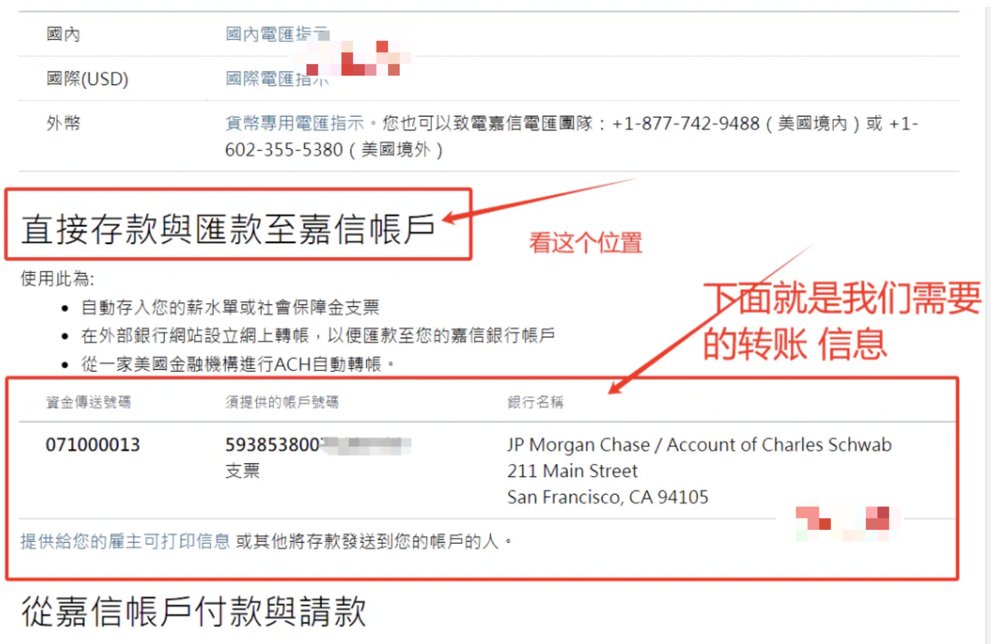The image size is (994, 644).
Task: Click the ACH自動轉帳 bullet item
Action: click(x=231, y=365)
